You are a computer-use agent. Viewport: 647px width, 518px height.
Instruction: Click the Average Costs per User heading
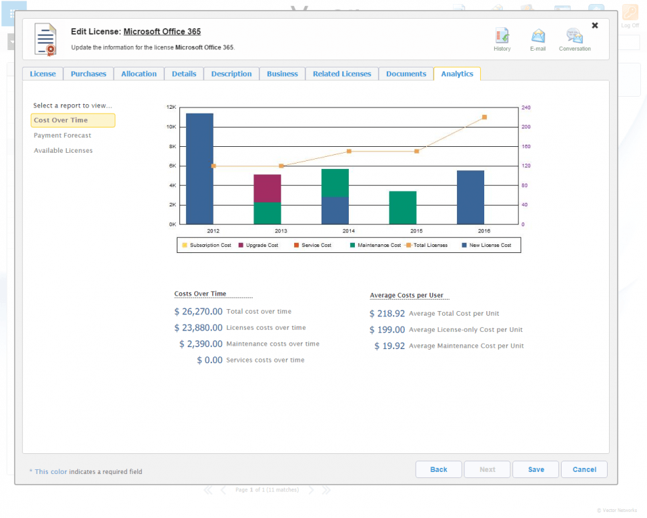coord(406,295)
